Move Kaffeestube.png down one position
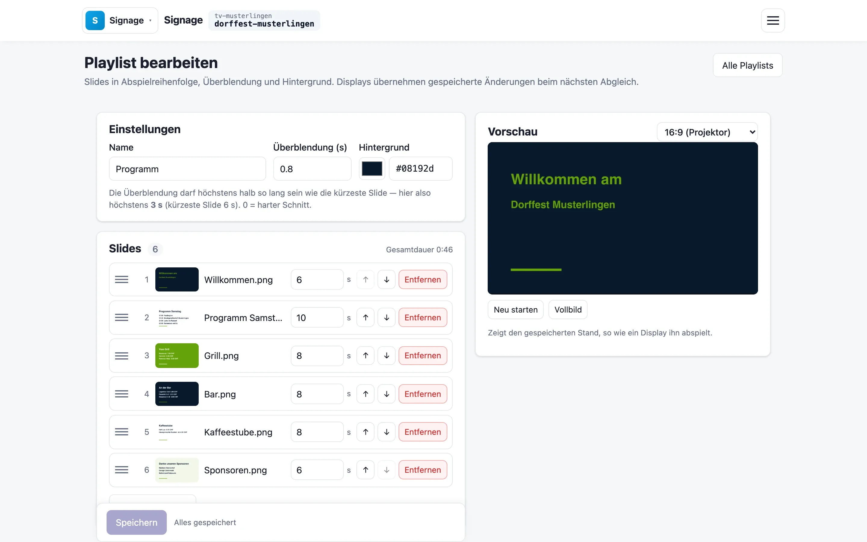The height and width of the screenshot is (542, 867). click(387, 432)
